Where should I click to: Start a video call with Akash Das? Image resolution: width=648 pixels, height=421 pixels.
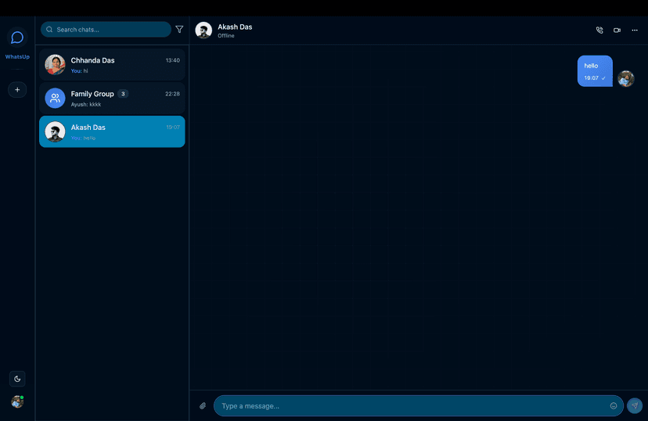click(x=617, y=31)
